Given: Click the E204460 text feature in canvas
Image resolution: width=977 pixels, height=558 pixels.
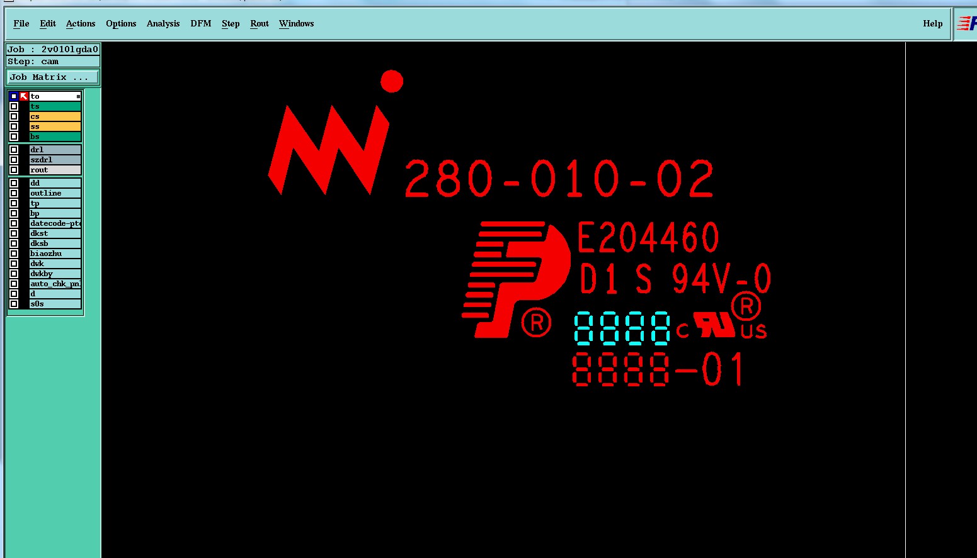Looking at the screenshot, I should click(x=648, y=237).
